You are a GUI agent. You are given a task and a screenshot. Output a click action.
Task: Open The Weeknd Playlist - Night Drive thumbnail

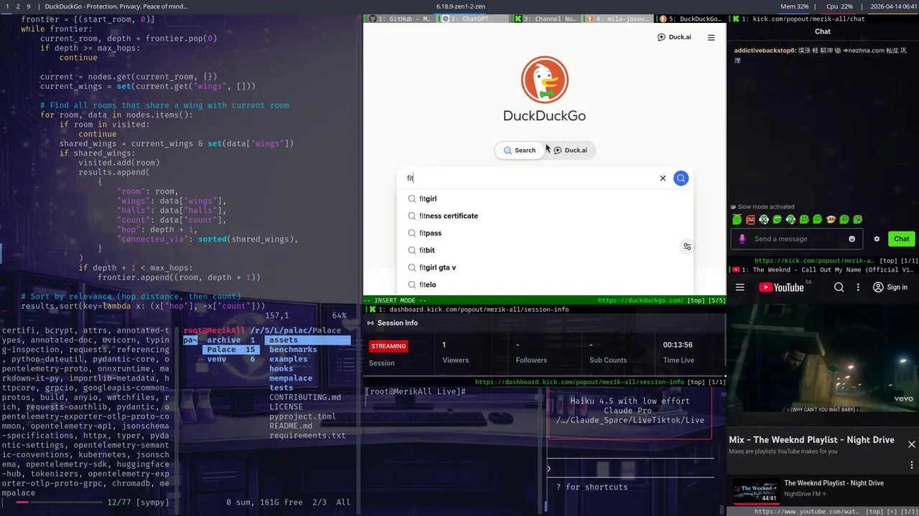pos(756,492)
